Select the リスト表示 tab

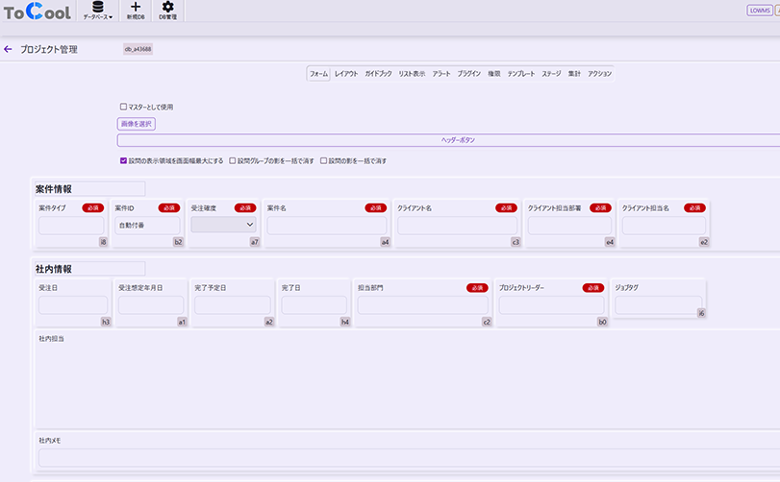[x=412, y=73]
